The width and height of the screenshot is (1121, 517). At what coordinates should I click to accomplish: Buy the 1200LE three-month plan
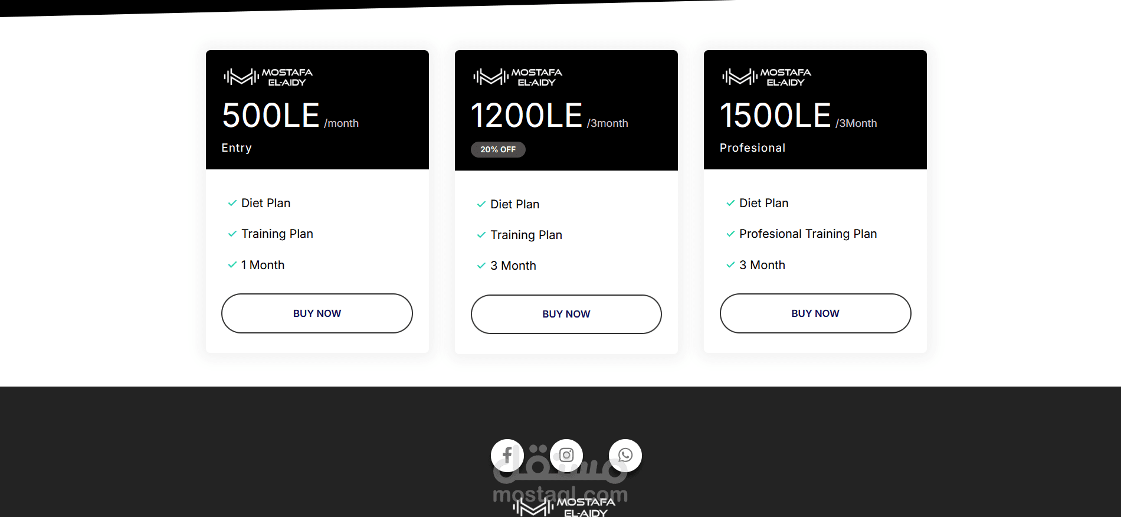[566, 314]
